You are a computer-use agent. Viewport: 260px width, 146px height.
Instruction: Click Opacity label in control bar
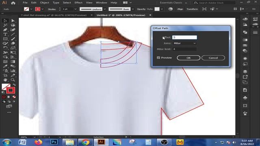tap(141, 9)
